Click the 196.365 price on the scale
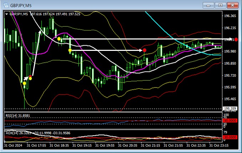 coord(230,16)
